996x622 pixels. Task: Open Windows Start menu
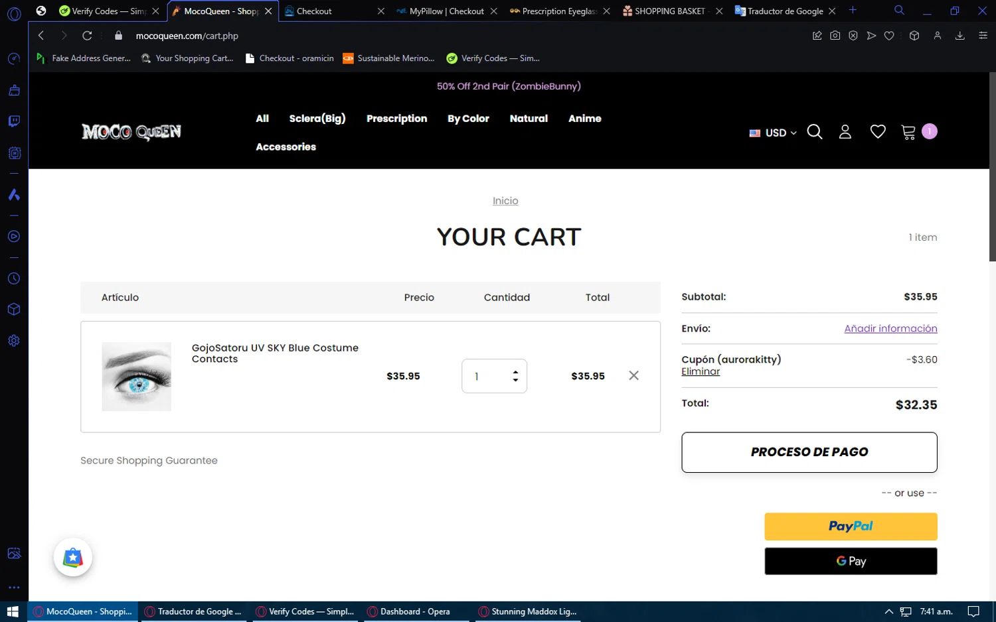click(x=13, y=611)
